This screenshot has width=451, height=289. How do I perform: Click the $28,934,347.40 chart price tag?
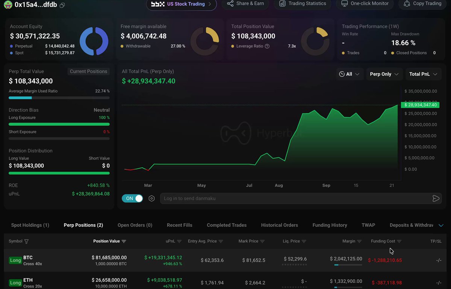tap(420, 105)
